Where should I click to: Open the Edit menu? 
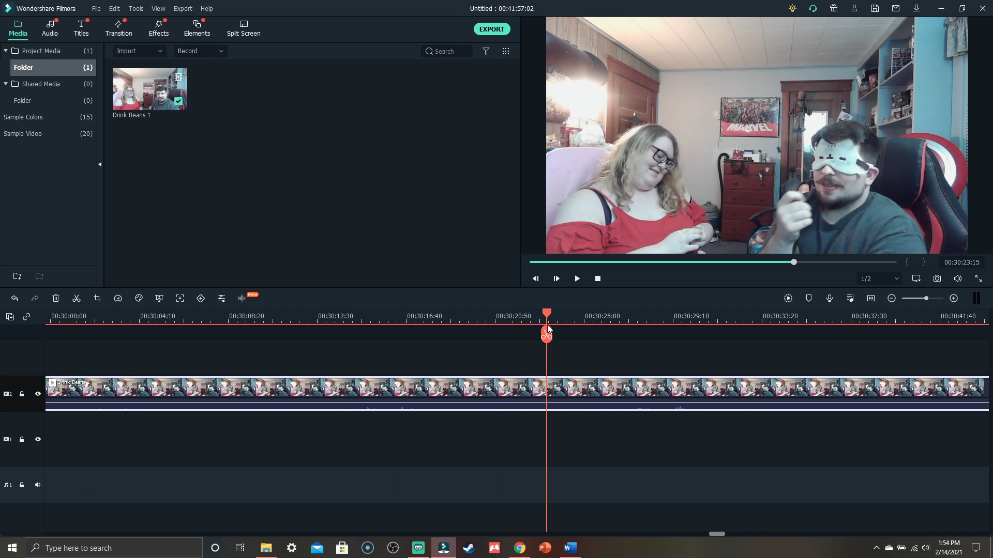point(114,8)
